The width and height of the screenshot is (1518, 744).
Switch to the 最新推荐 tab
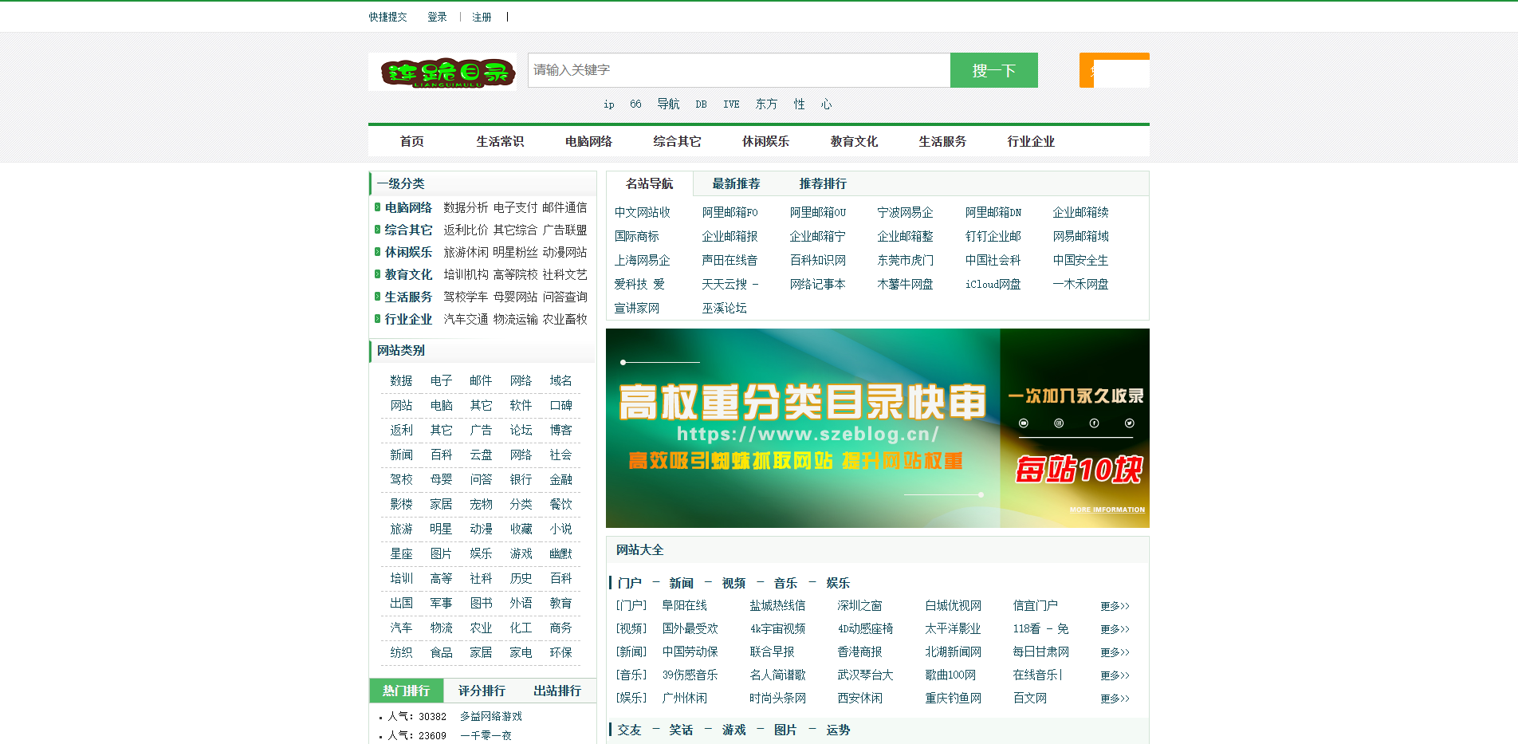click(735, 183)
